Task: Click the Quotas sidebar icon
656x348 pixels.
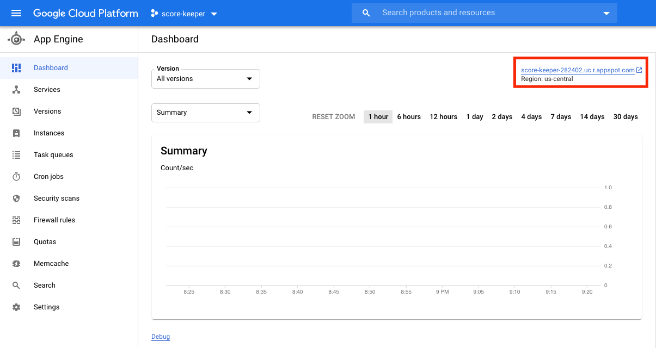Action: (x=16, y=242)
